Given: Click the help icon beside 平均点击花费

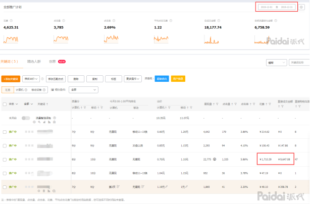Looking at the screenshot, I should coord(171,21).
